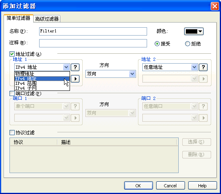Click the help ? button for 地址 2
Image resolution: width=221 pixels, height=194 pixels.
click(x=203, y=67)
